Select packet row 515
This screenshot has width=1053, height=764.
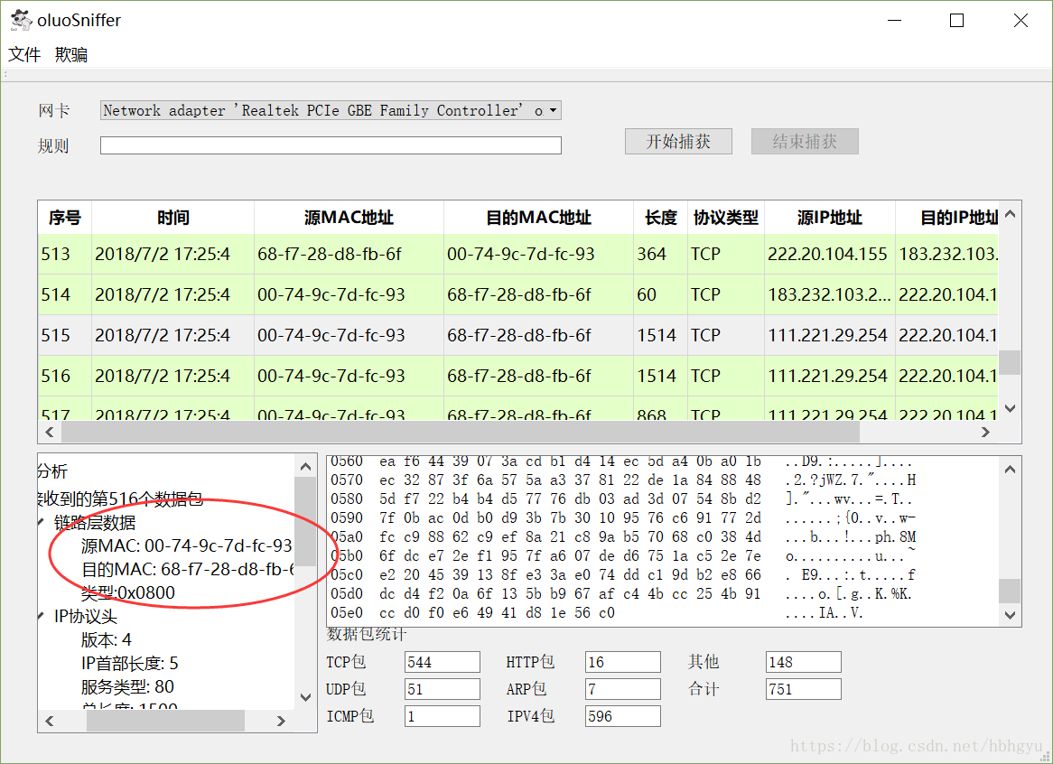pos(517,335)
